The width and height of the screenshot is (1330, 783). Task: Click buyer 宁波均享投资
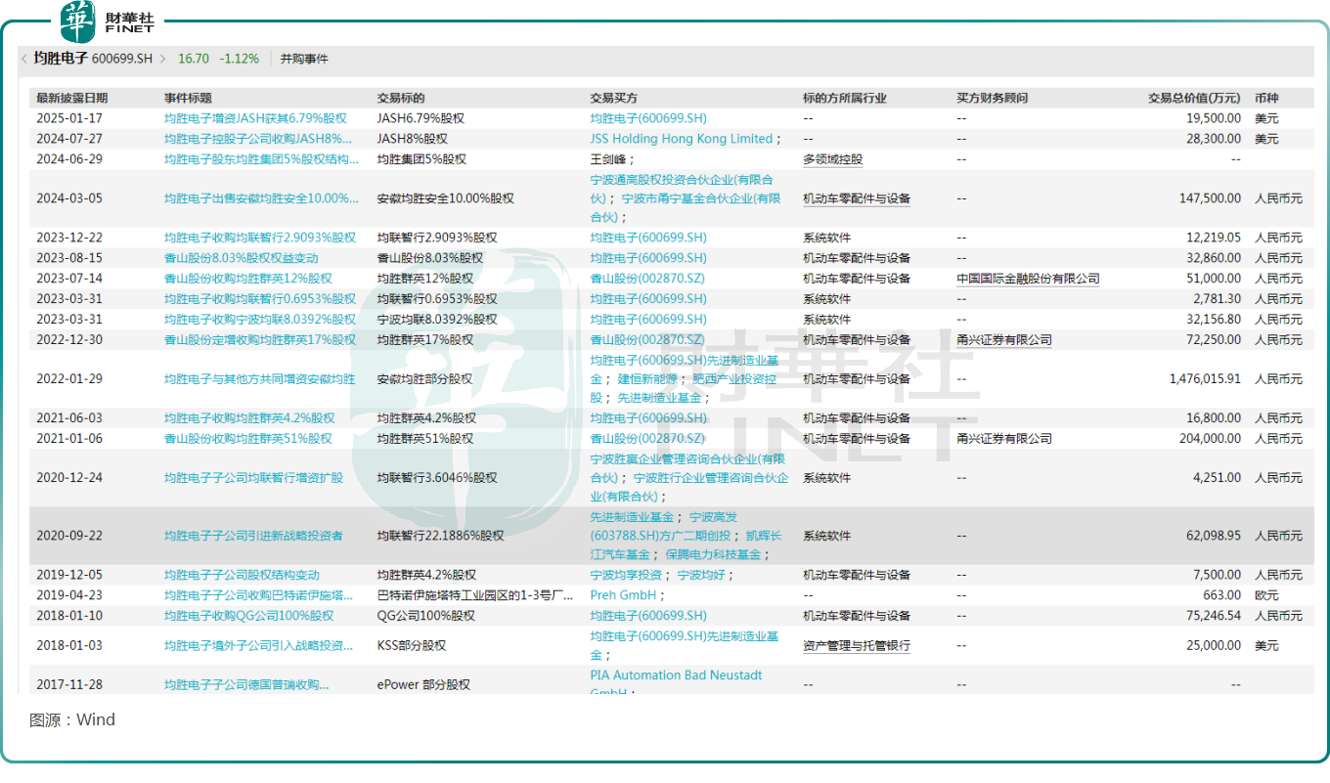tap(626, 575)
